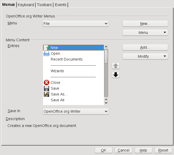Open the File menu dropdown
The height and width of the screenshot is (155, 174).
[76, 24]
